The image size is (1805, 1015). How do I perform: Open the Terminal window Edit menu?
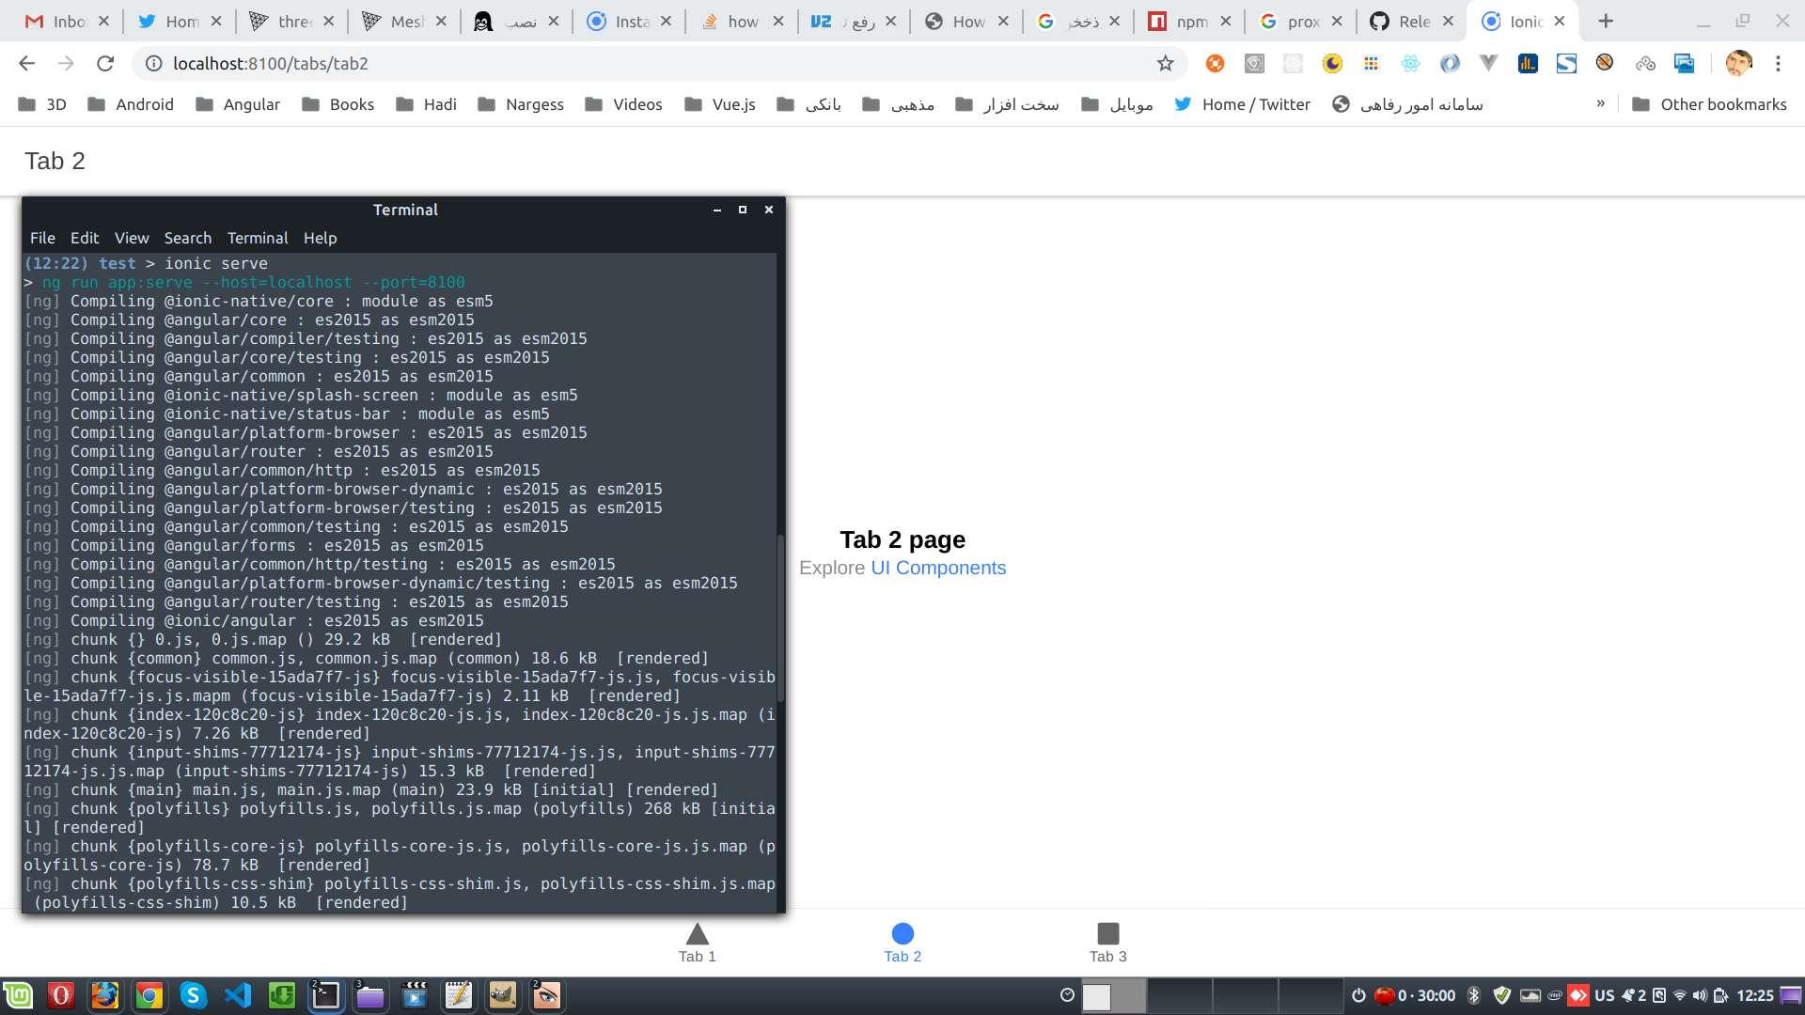point(85,238)
